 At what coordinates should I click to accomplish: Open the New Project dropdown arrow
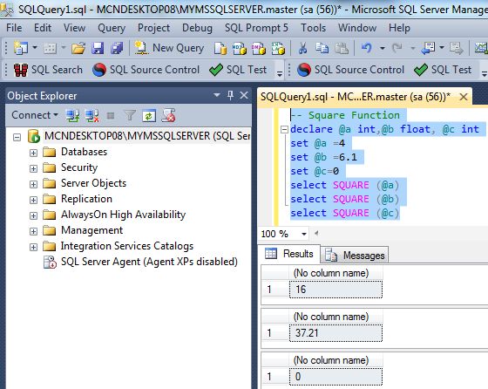(35, 48)
